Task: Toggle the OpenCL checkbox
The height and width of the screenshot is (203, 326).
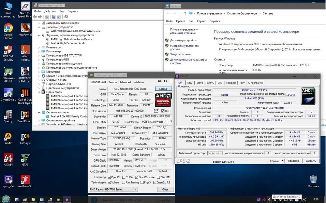Action: click(x=109, y=177)
